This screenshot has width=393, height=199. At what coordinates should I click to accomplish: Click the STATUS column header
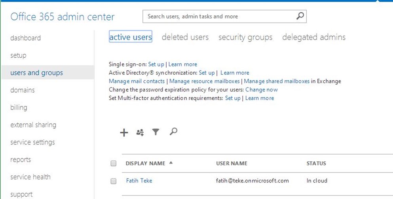[316, 163]
